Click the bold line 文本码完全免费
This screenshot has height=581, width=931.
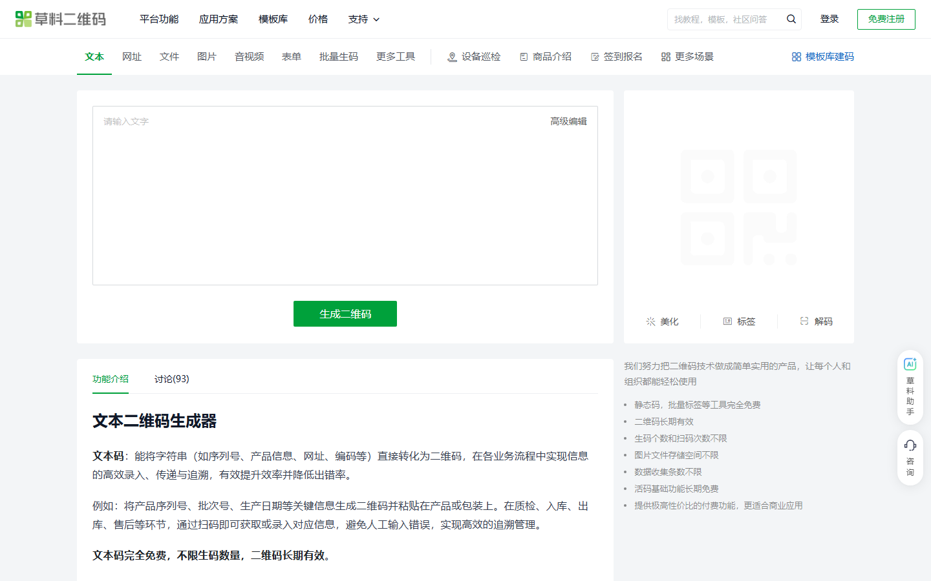[x=213, y=555]
